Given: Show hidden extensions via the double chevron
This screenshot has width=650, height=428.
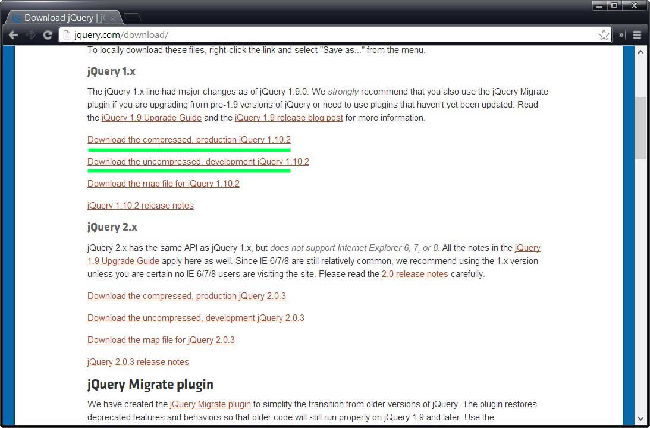Looking at the screenshot, I should [x=621, y=35].
